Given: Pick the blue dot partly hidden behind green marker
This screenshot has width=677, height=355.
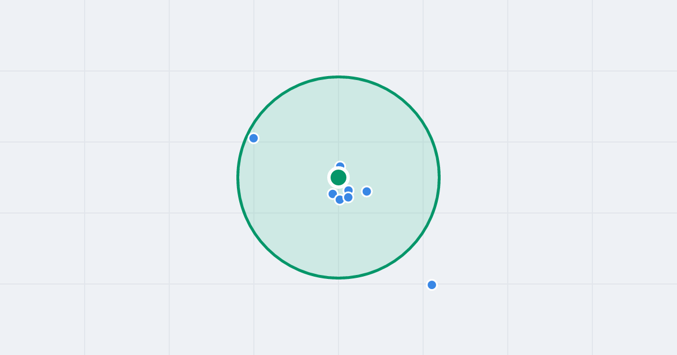Looking at the screenshot, I should [x=340, y=166].
